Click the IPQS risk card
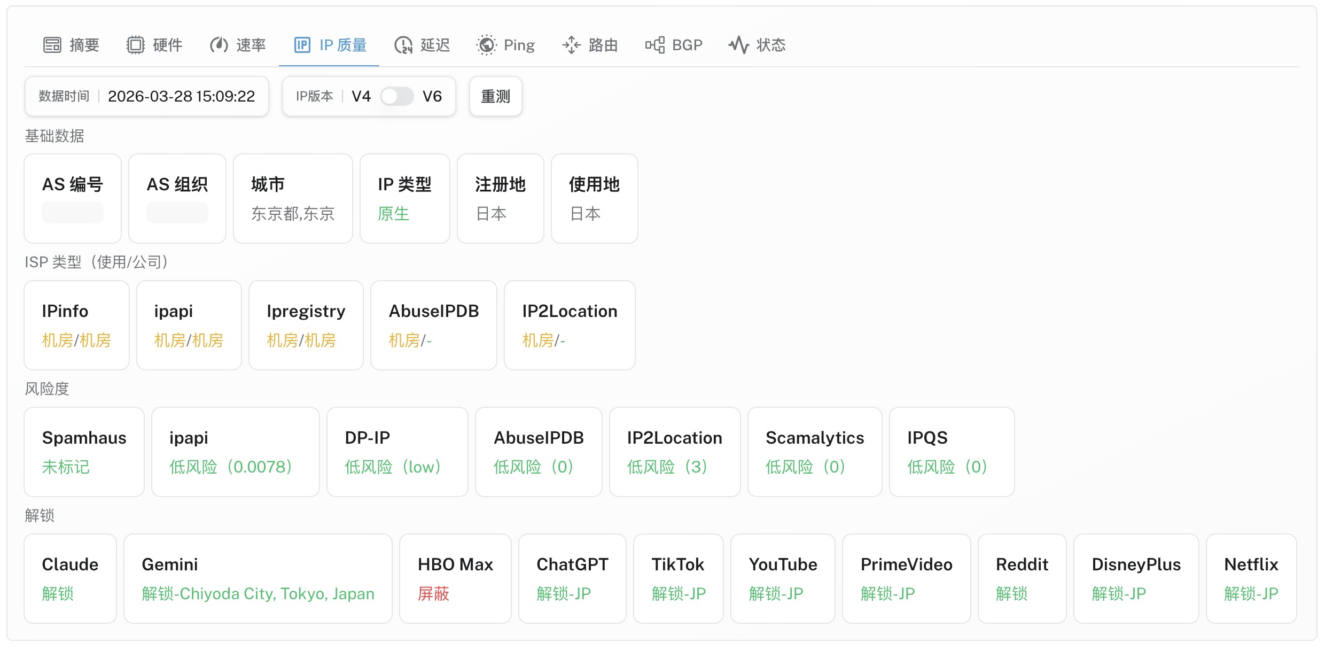 tap(952, 452)
